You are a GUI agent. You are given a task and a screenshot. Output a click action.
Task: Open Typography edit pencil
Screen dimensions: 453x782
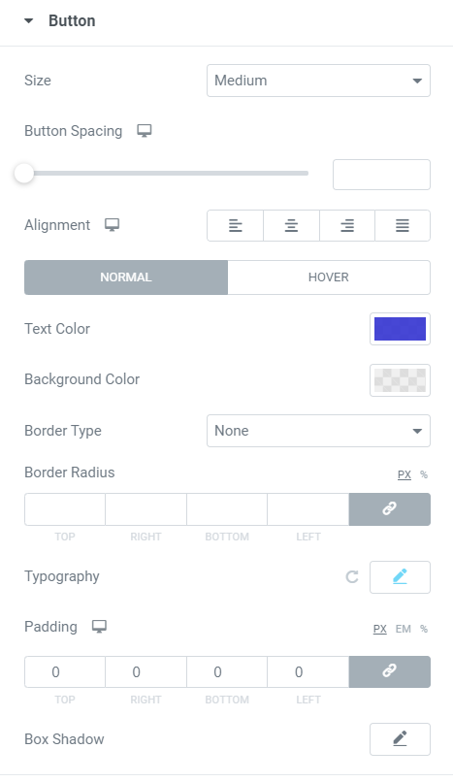click(400, 577)
